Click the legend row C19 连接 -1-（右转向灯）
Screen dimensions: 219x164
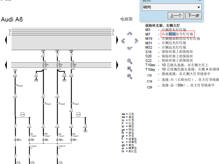pos(183,80)
